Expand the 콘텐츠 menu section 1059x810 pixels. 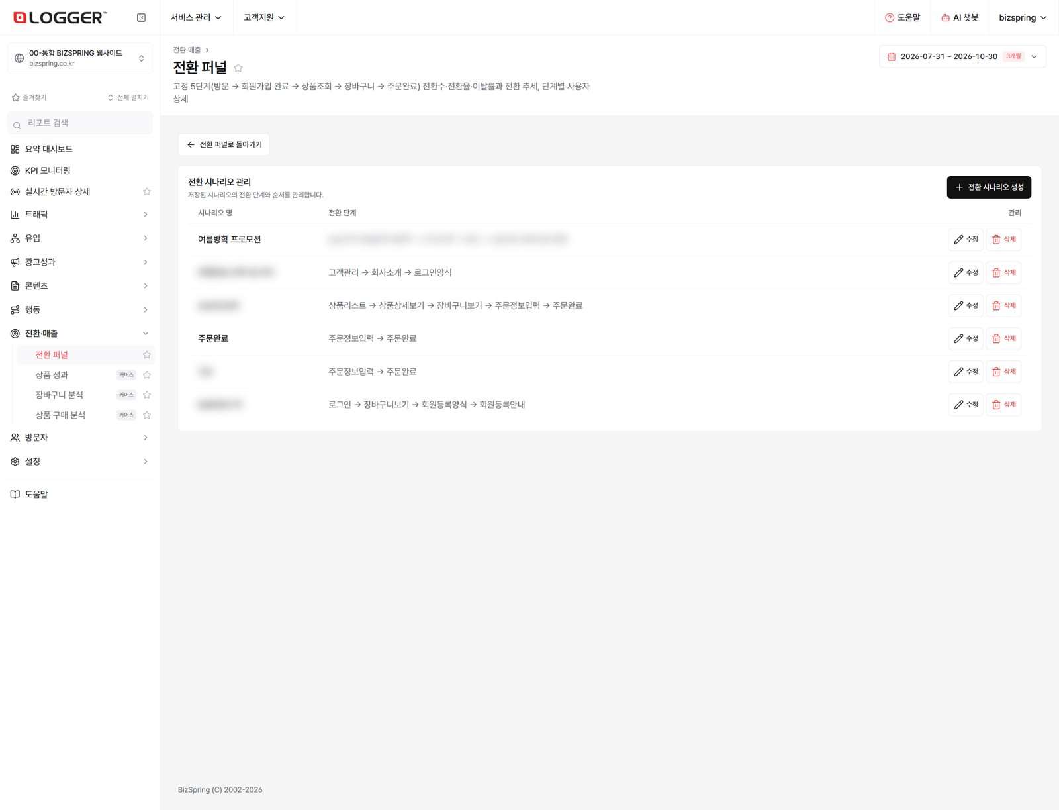coord(79,286)
